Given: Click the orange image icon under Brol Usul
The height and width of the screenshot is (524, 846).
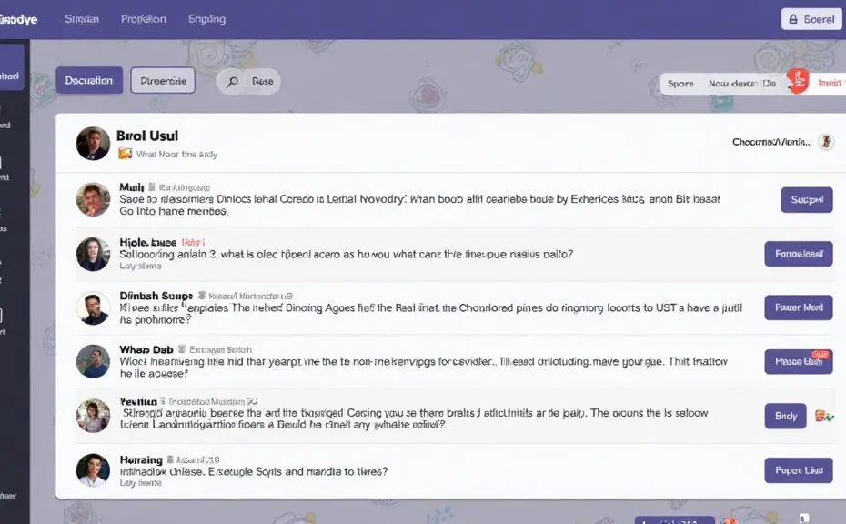Looking at the screenshot, I should point(126,154).
